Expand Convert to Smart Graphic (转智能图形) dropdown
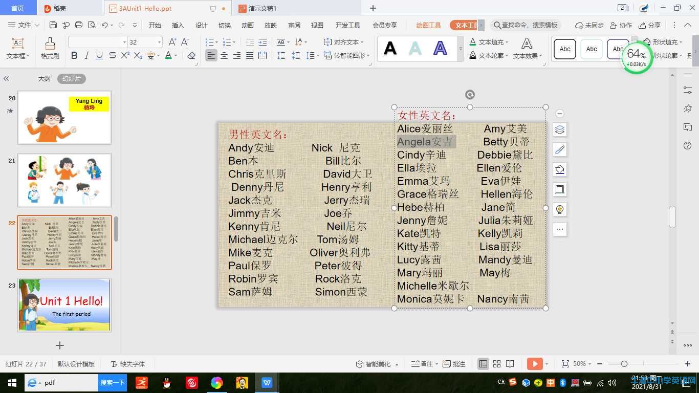Screen dimensions: 699x393 [x=368, y=55]
